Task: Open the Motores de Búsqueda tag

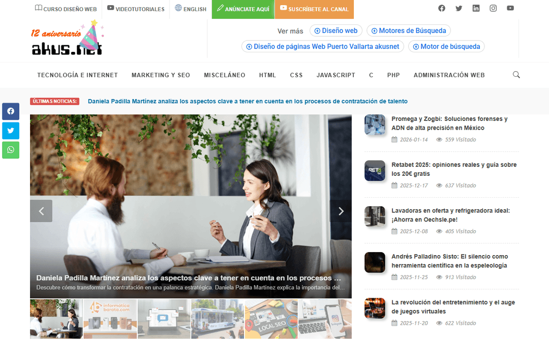Action: coord(409,31)
